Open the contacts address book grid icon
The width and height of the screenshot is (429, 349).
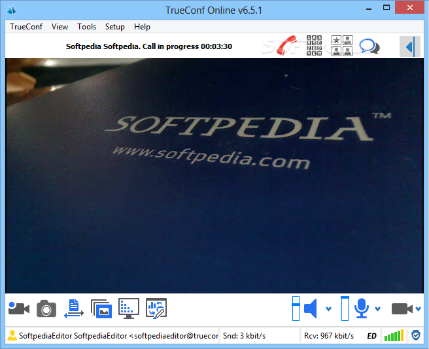(x=342, y=46)
